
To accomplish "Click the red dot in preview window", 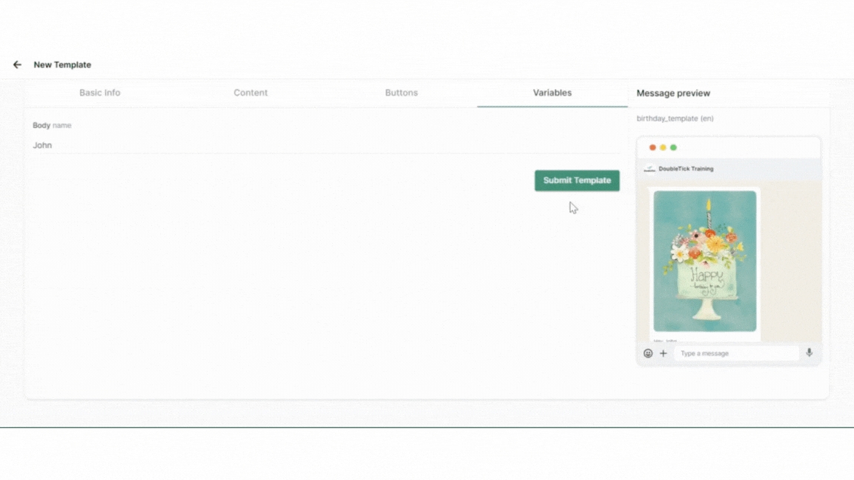I will (652, 147).
